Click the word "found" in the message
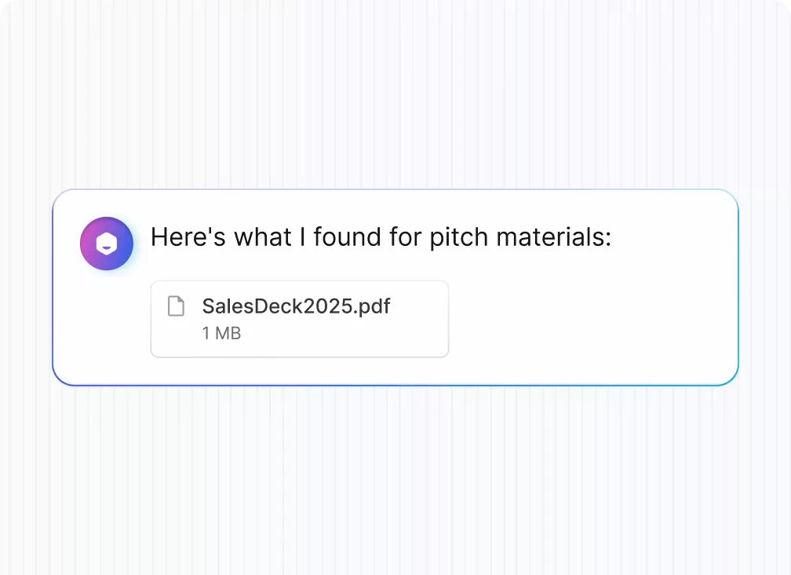 (347, 237)
